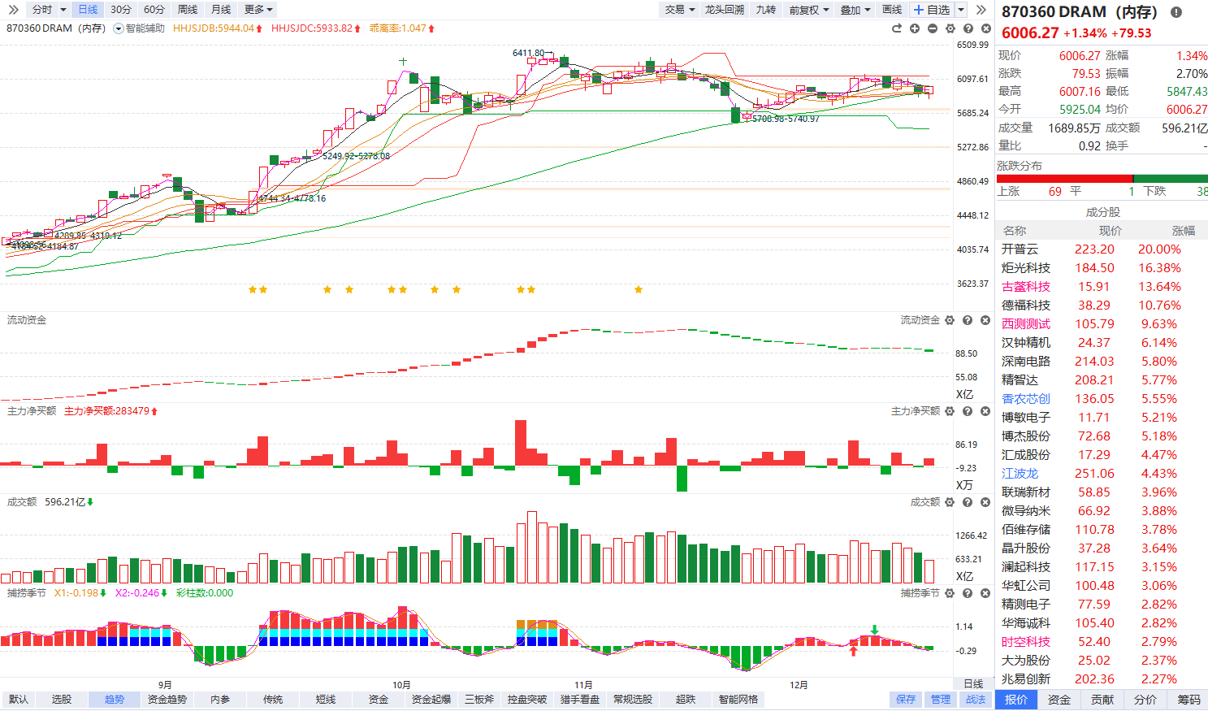1208x711 pixels.
Task: Open help for the 主力净买额 indicator
Action: (x=968, y=411)
